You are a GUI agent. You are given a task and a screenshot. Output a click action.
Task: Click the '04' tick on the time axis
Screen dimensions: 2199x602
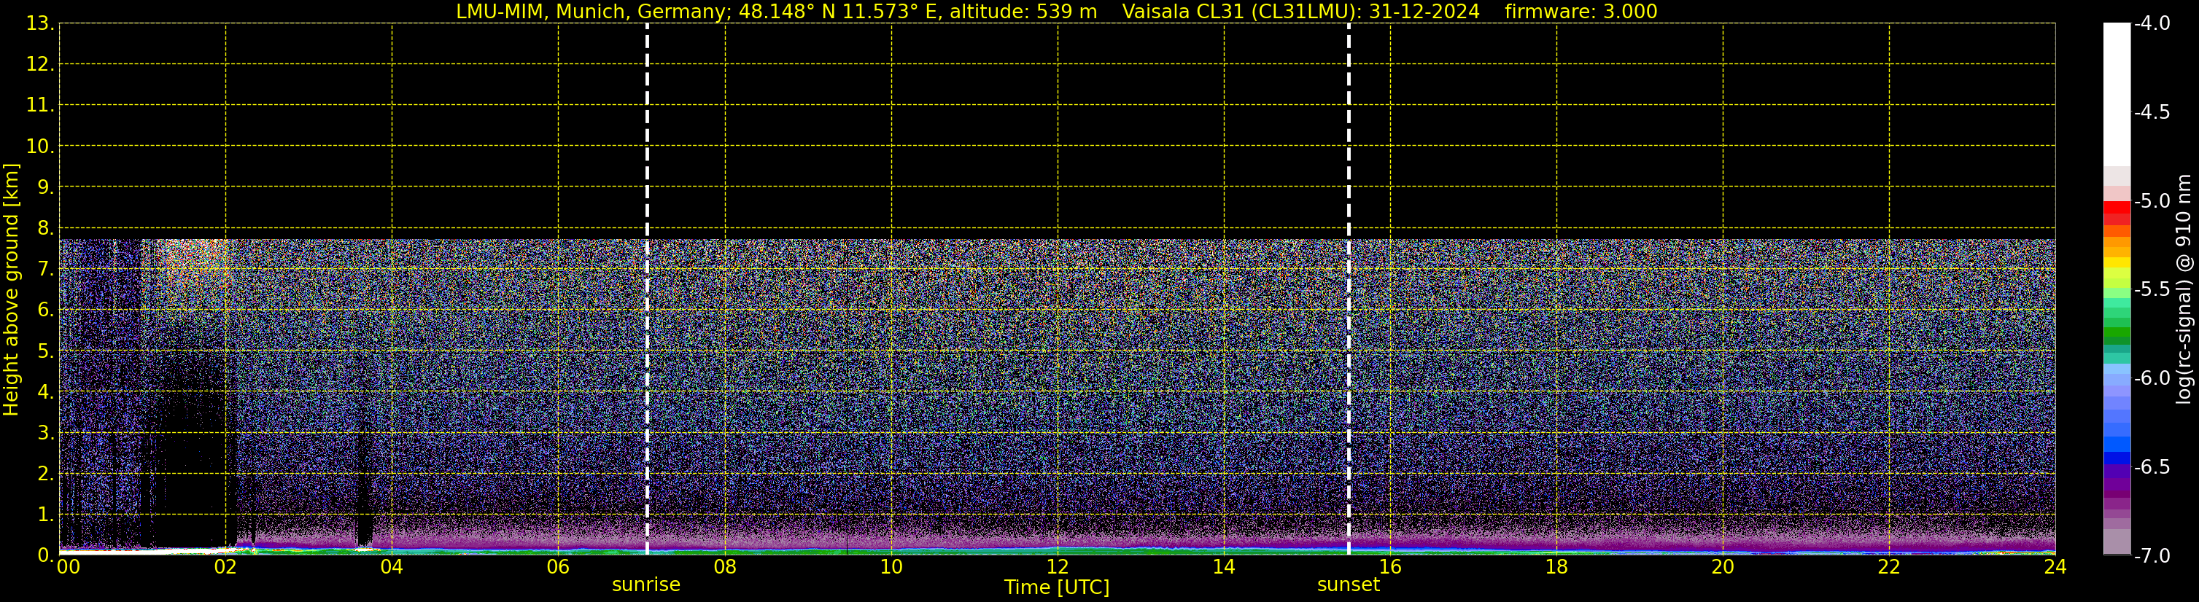[x=392, y=567]
